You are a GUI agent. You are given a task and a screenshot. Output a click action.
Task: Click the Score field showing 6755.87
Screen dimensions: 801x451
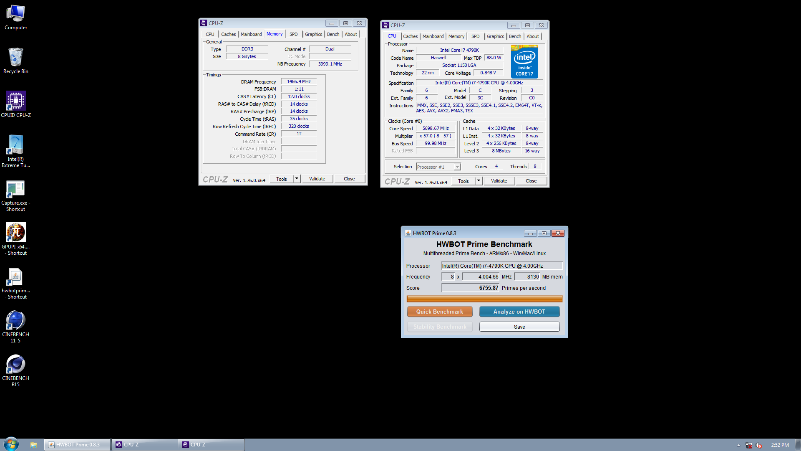click(471, 288)
